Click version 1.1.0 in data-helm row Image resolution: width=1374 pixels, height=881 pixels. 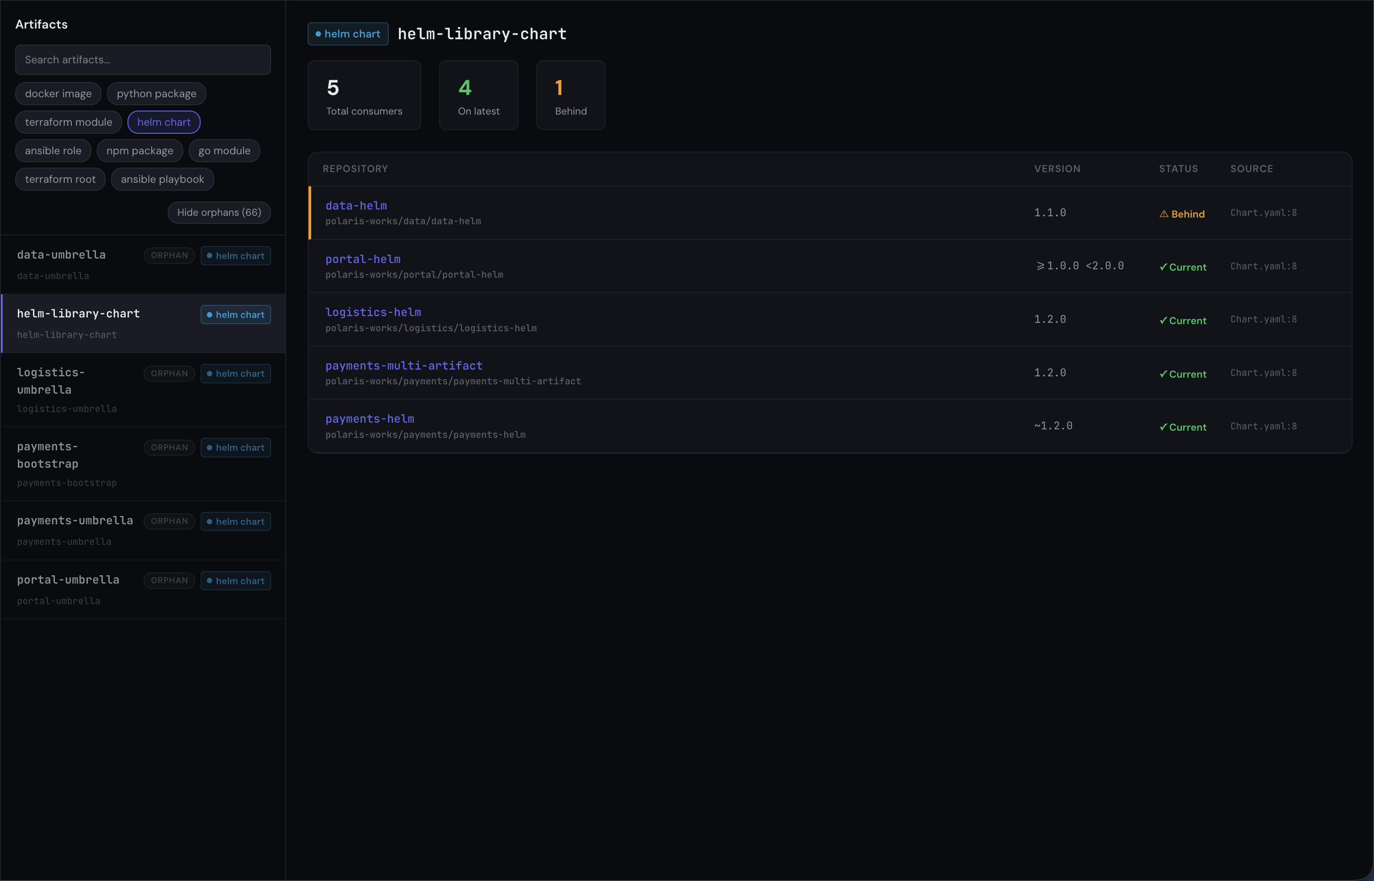coord(1050,213)
